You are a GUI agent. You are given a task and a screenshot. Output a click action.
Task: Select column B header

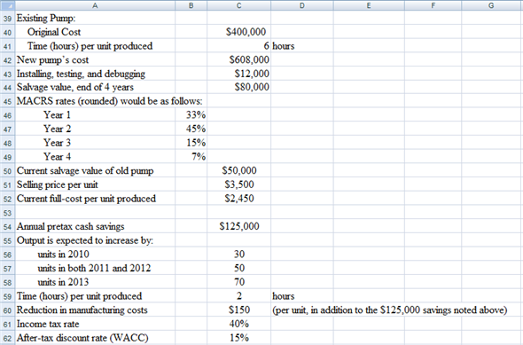point(191,5)
